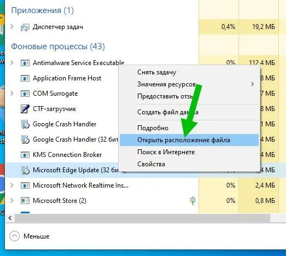Select the Microsoft Store (2) text
Viewport: 286px width, 256px height.
pyautogui.click(x=60, y=201)
